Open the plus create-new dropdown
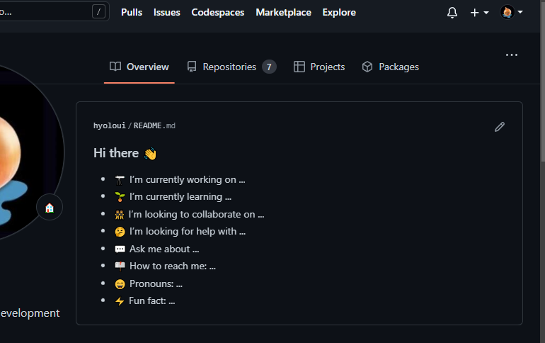Image resolution: width=545 pixels, height=343 pixels. click(x=479, y=13)
